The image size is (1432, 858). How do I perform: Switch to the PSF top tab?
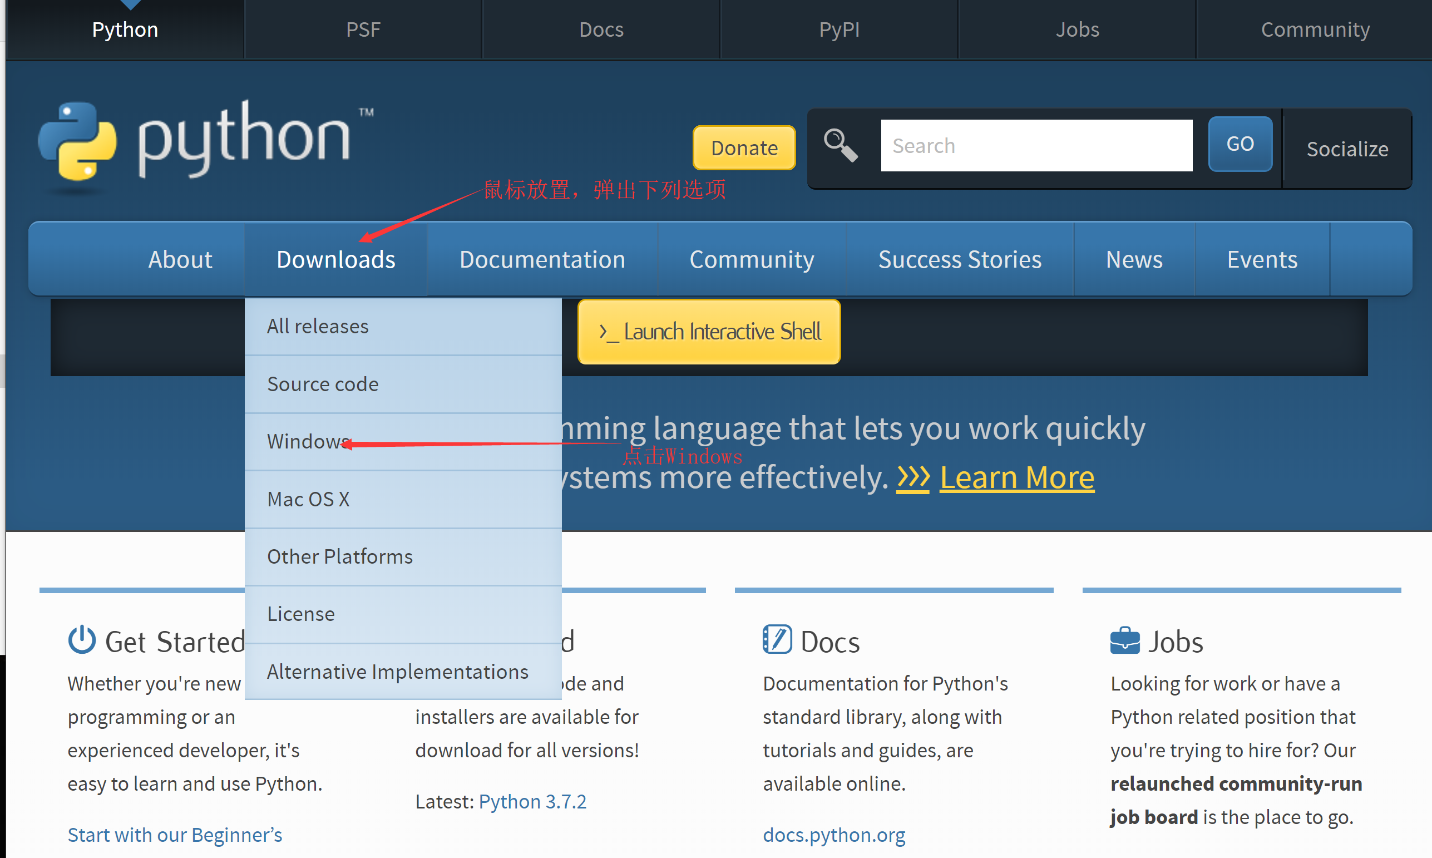pyautogui.click(x=363, y=29)
